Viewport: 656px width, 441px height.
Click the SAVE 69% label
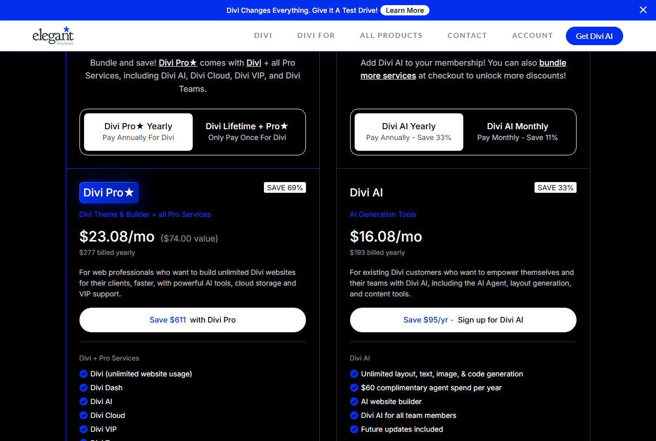(x=285, y=188)
